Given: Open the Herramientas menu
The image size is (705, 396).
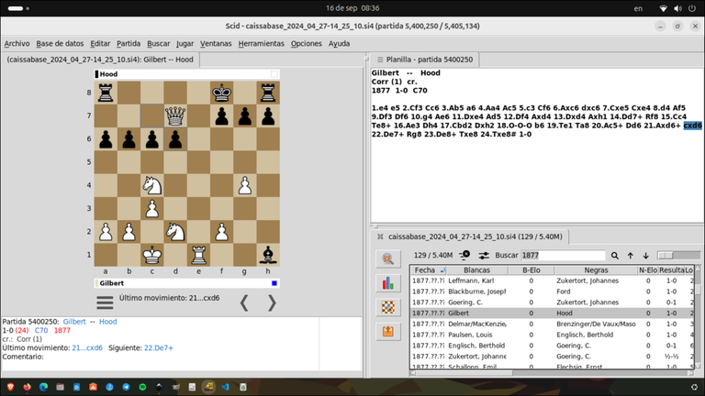Looking at the screenshot, I should coord(262,44).
